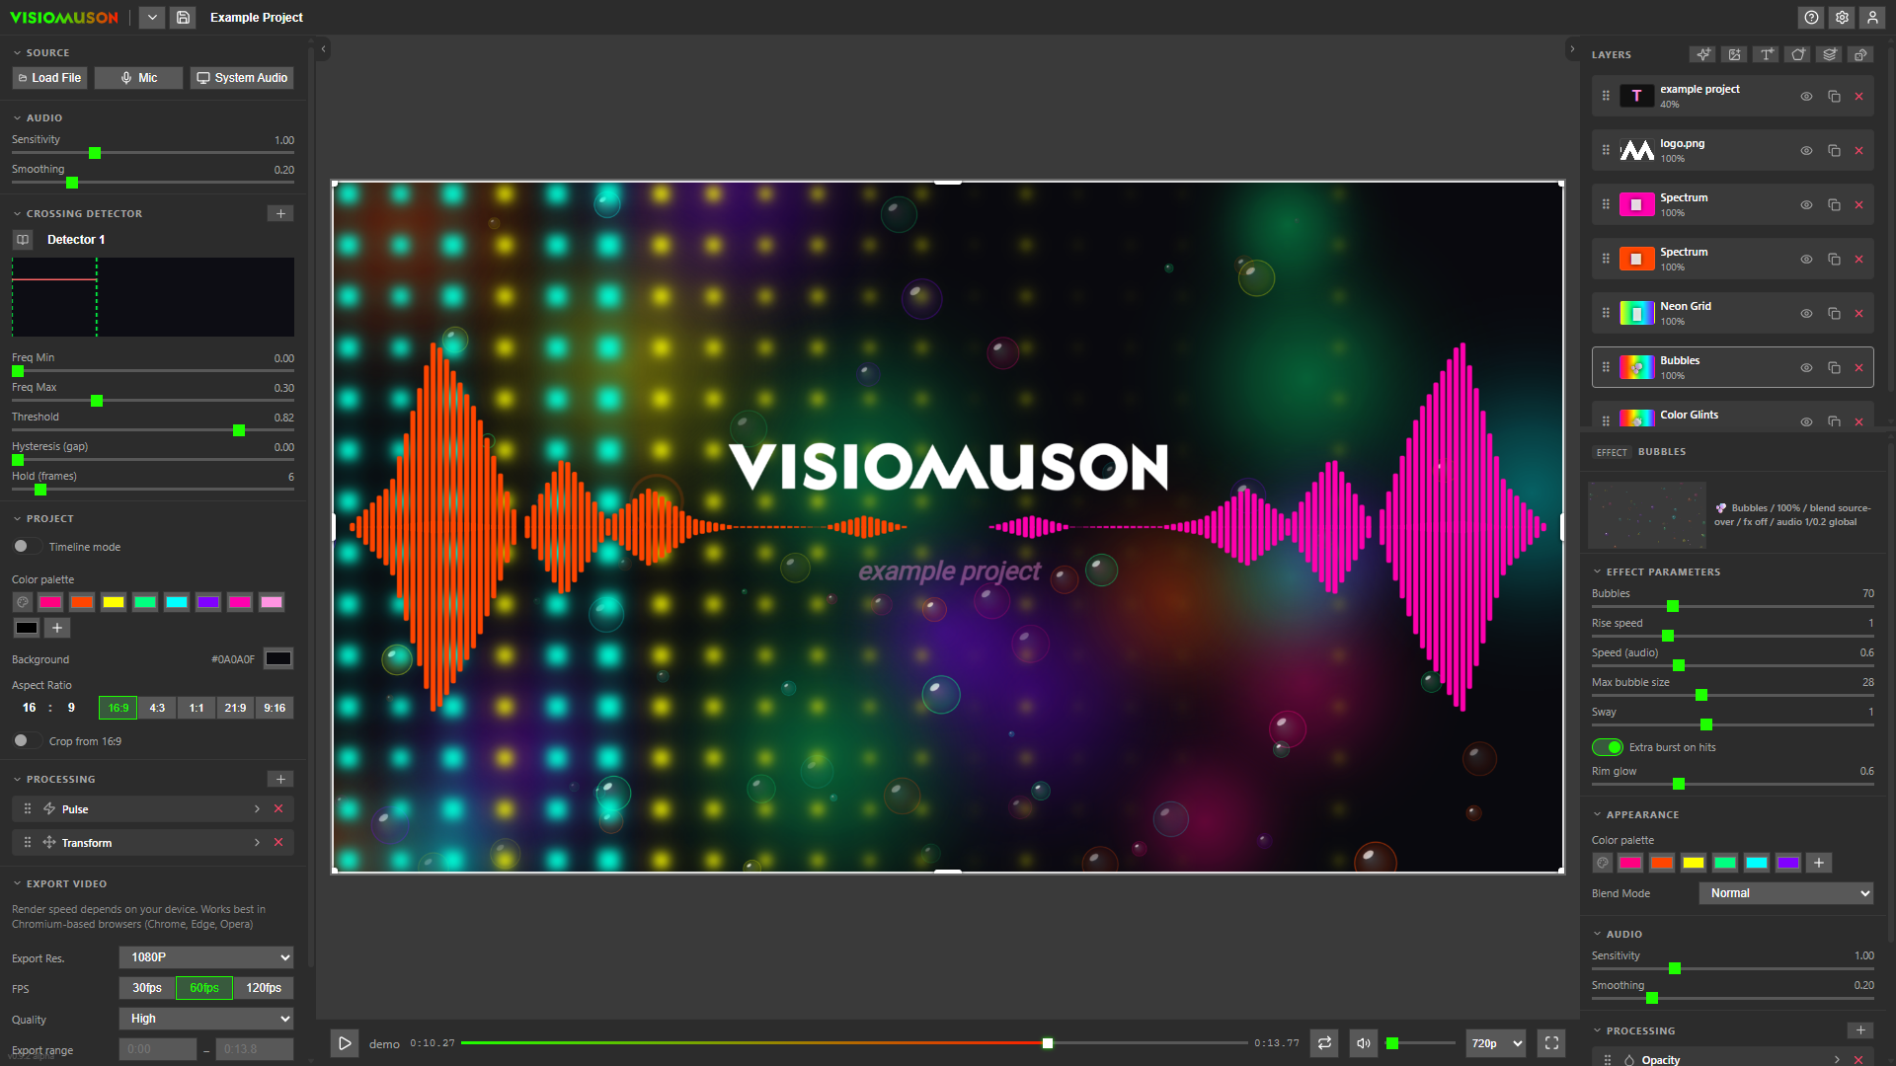Hide the orange Spectrum layer
The height and width of the screenshot is (1066, 1896).
tap(1806, 260)
